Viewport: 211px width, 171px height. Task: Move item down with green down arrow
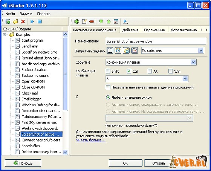click(101, 21)
